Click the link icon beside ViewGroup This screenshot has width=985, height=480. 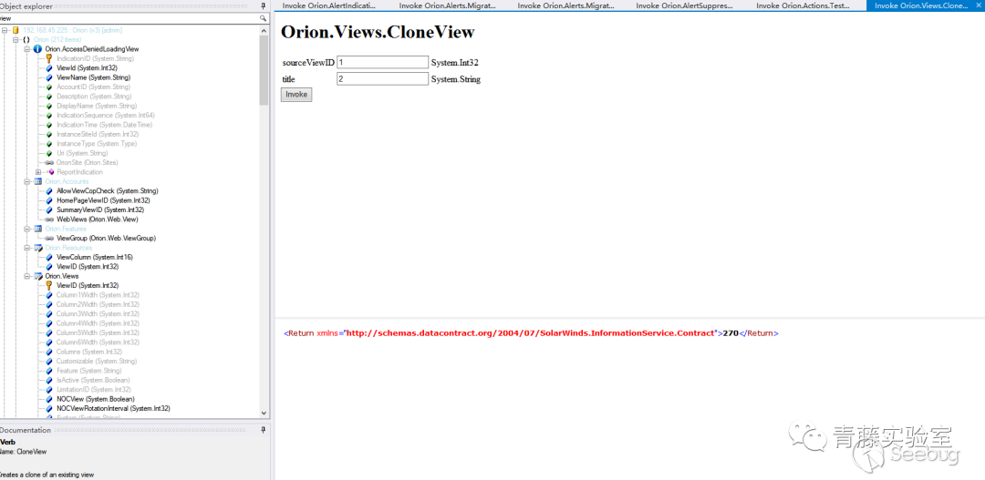49,239
